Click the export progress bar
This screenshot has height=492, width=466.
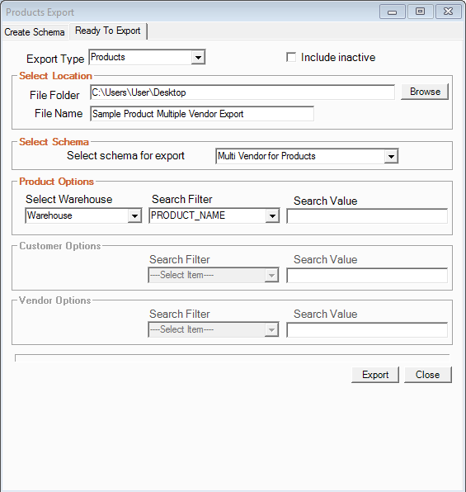[x=233, y=358]
